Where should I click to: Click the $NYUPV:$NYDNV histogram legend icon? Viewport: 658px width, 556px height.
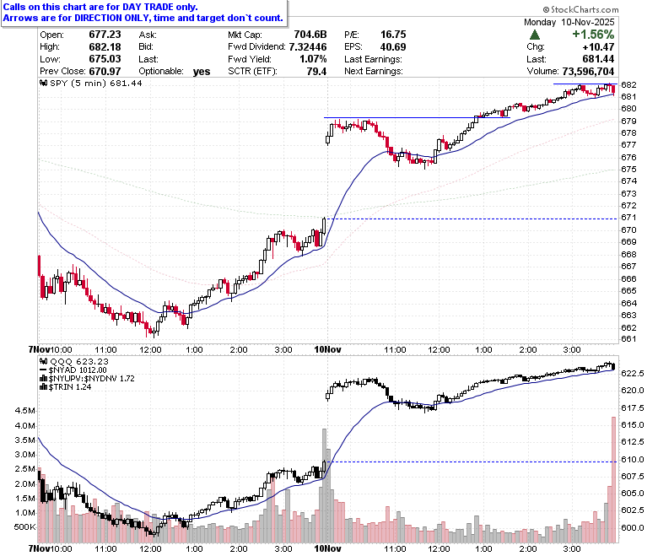pos(43,379)
